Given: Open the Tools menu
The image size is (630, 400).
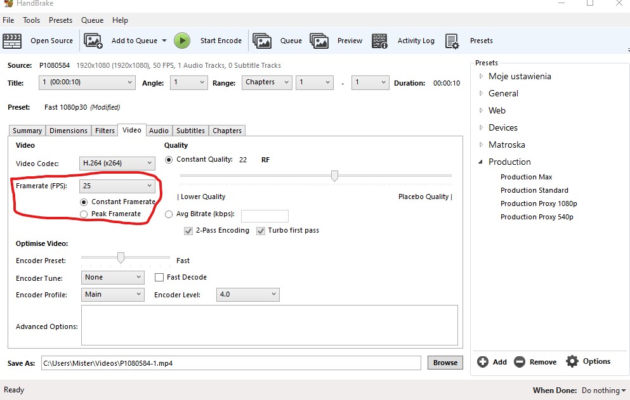Looking at the screenshot, I should click(x=31, y=20).
